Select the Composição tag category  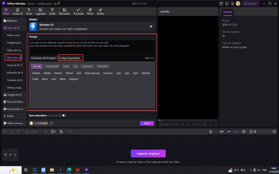pos(52,66)
